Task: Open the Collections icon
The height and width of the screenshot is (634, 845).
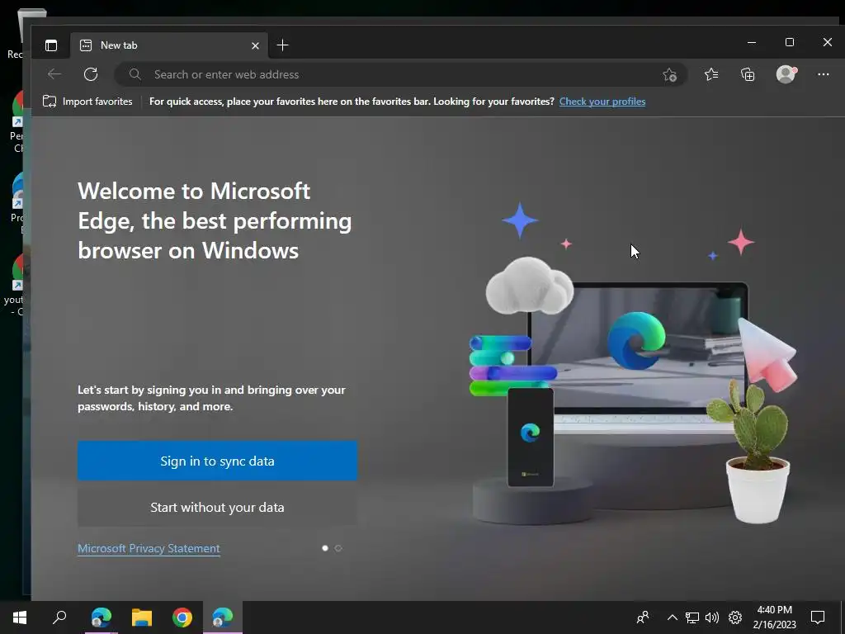Action: coord(748,74)
